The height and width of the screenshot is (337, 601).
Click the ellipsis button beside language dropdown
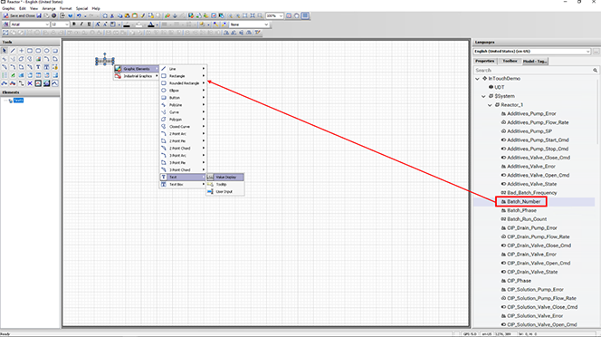[596, 52]
